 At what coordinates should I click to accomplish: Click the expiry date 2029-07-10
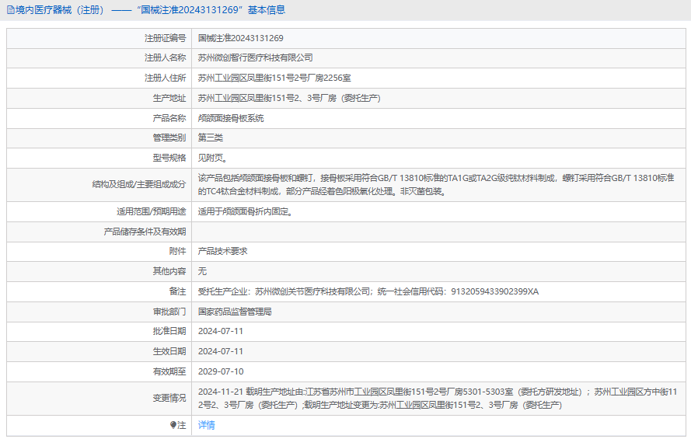point(221,371)
